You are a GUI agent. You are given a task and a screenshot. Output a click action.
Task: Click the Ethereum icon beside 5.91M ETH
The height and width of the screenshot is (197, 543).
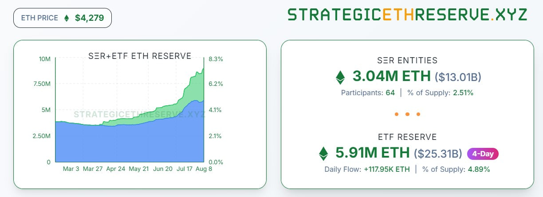pos(323,153)
